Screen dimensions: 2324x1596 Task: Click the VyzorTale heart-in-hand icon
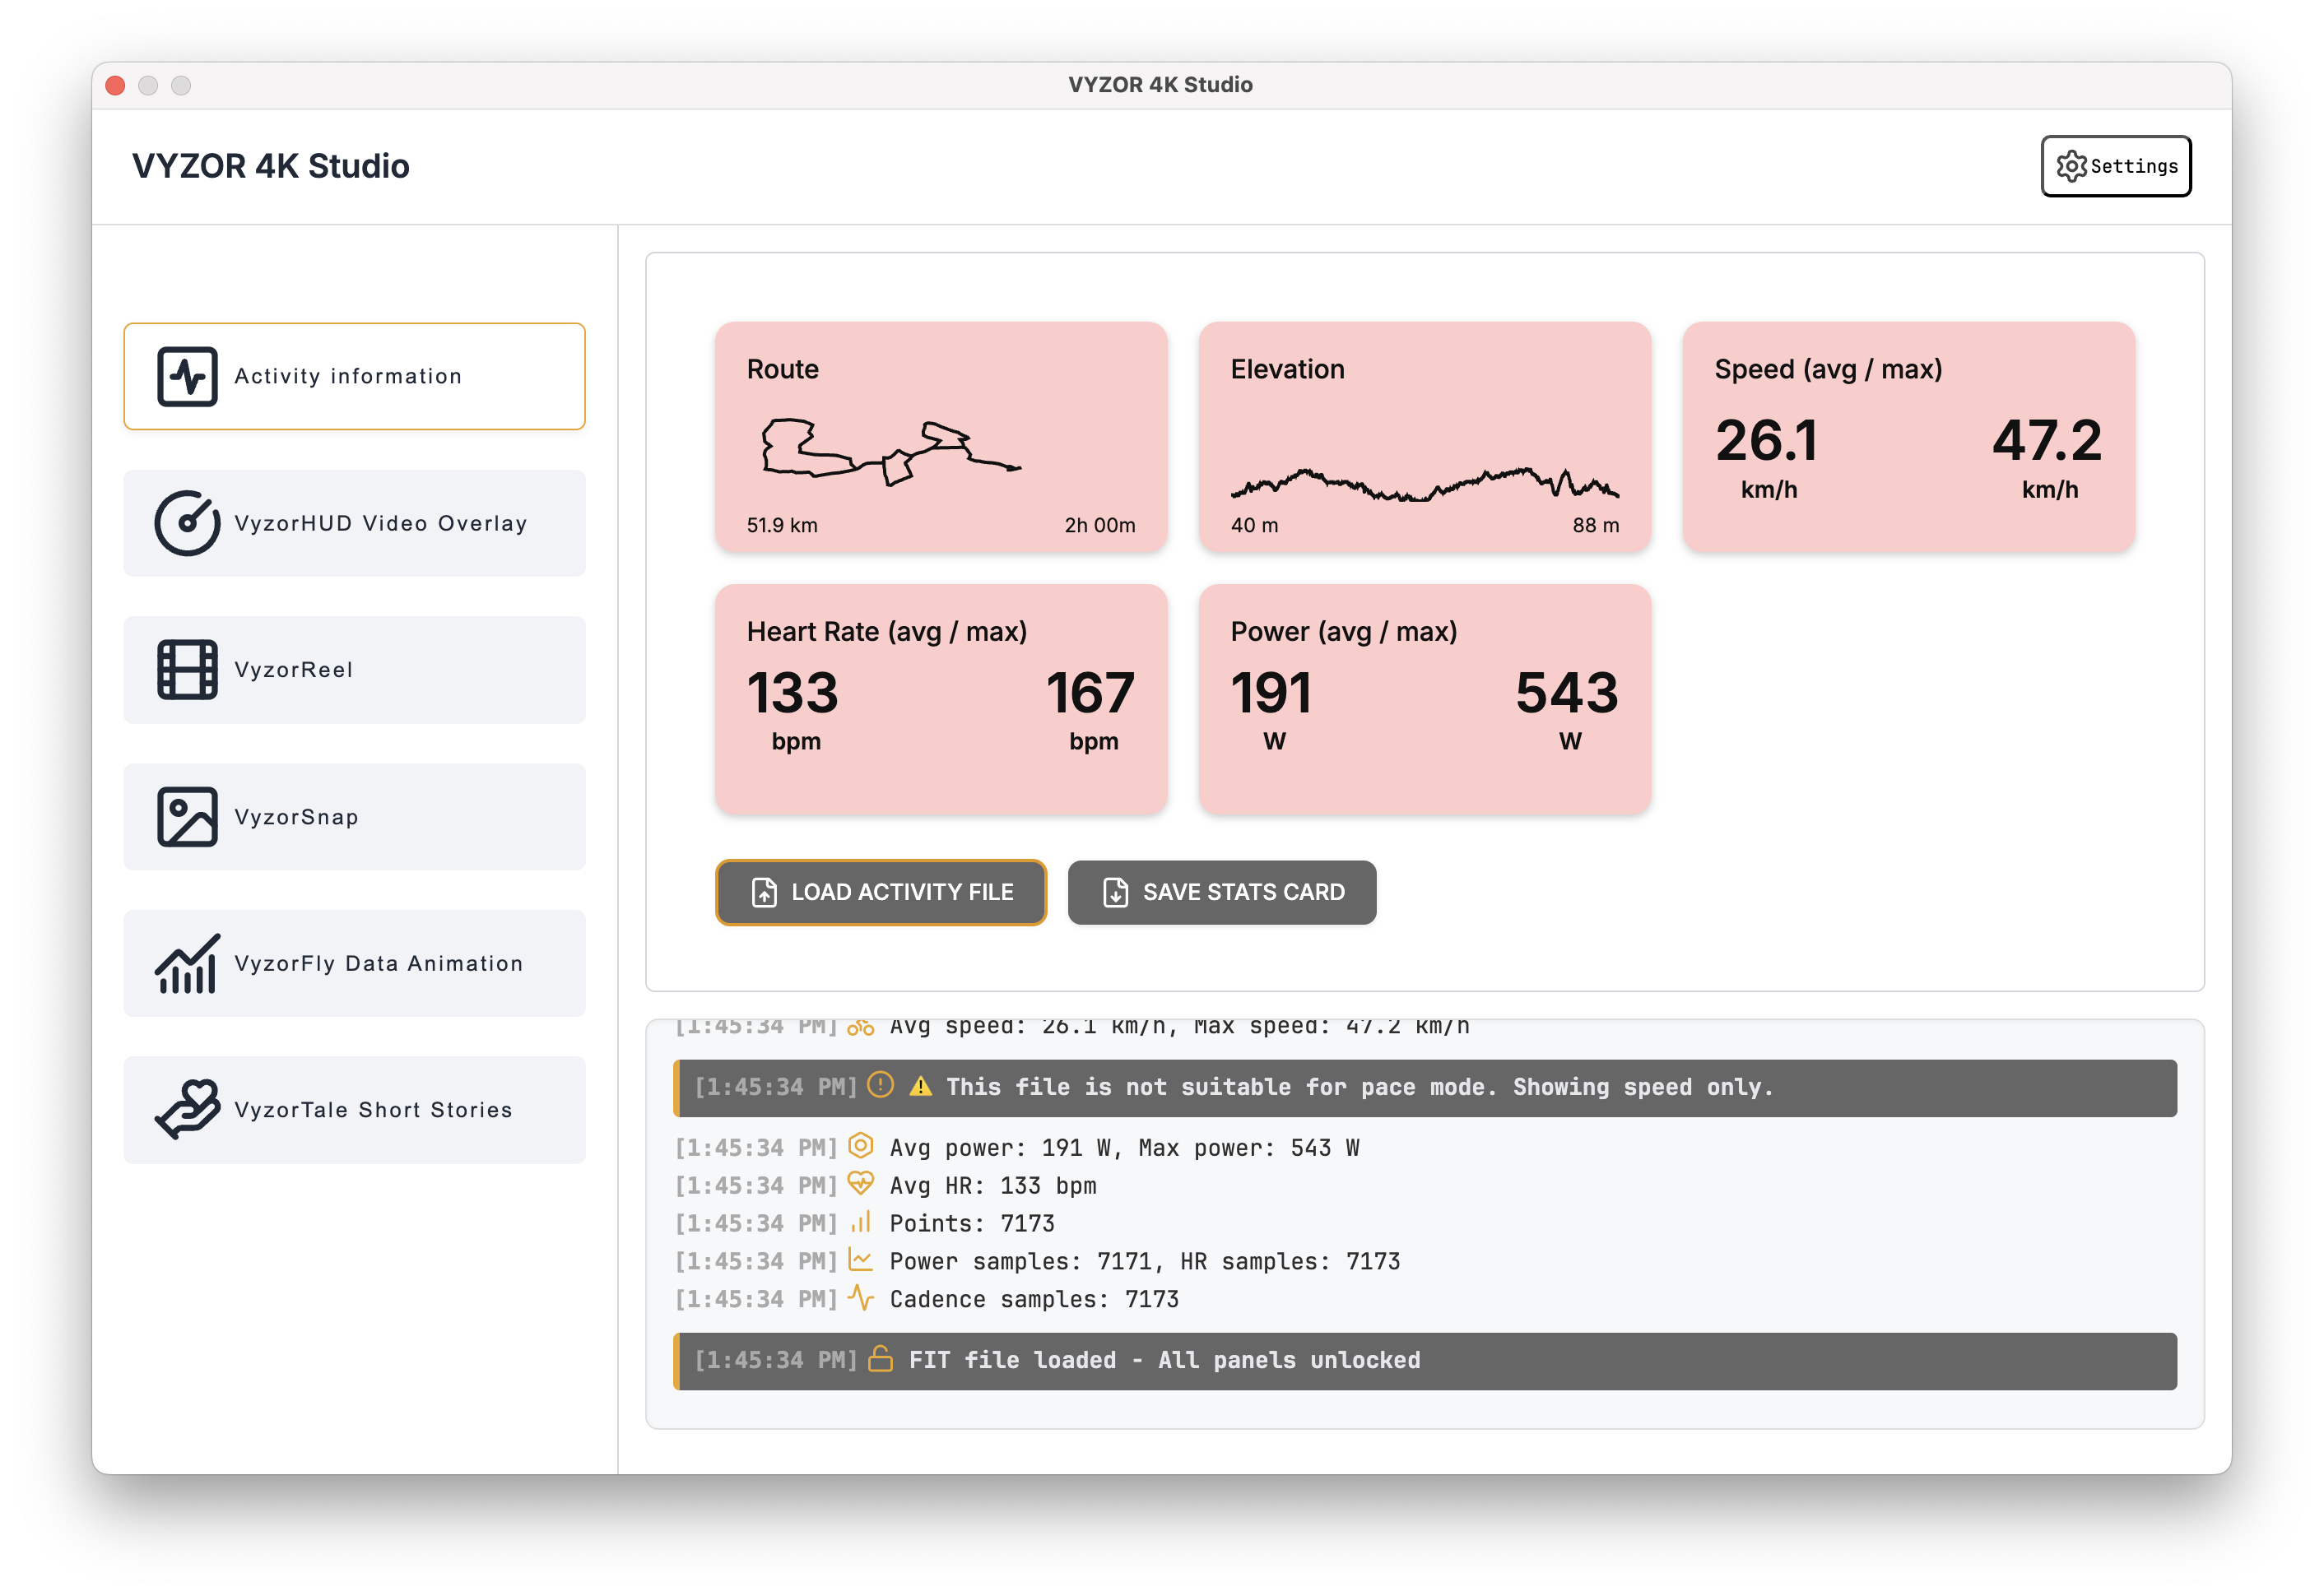pyautogui.click(x=187, y=1110)
